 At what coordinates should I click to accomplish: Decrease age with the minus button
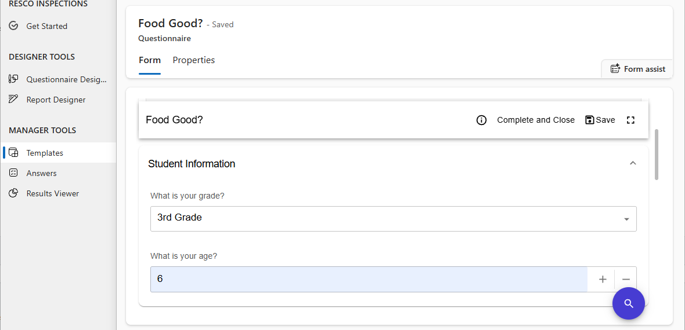point(626,279)
